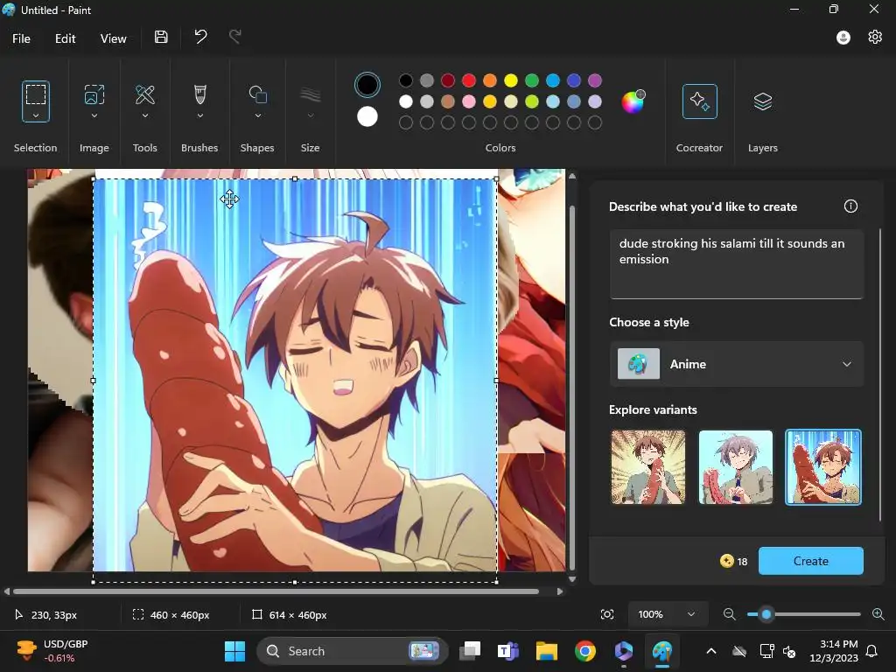Open the notifications bell in system tray
This screenshot has width=896, height=672.
(x=872, y=651)
